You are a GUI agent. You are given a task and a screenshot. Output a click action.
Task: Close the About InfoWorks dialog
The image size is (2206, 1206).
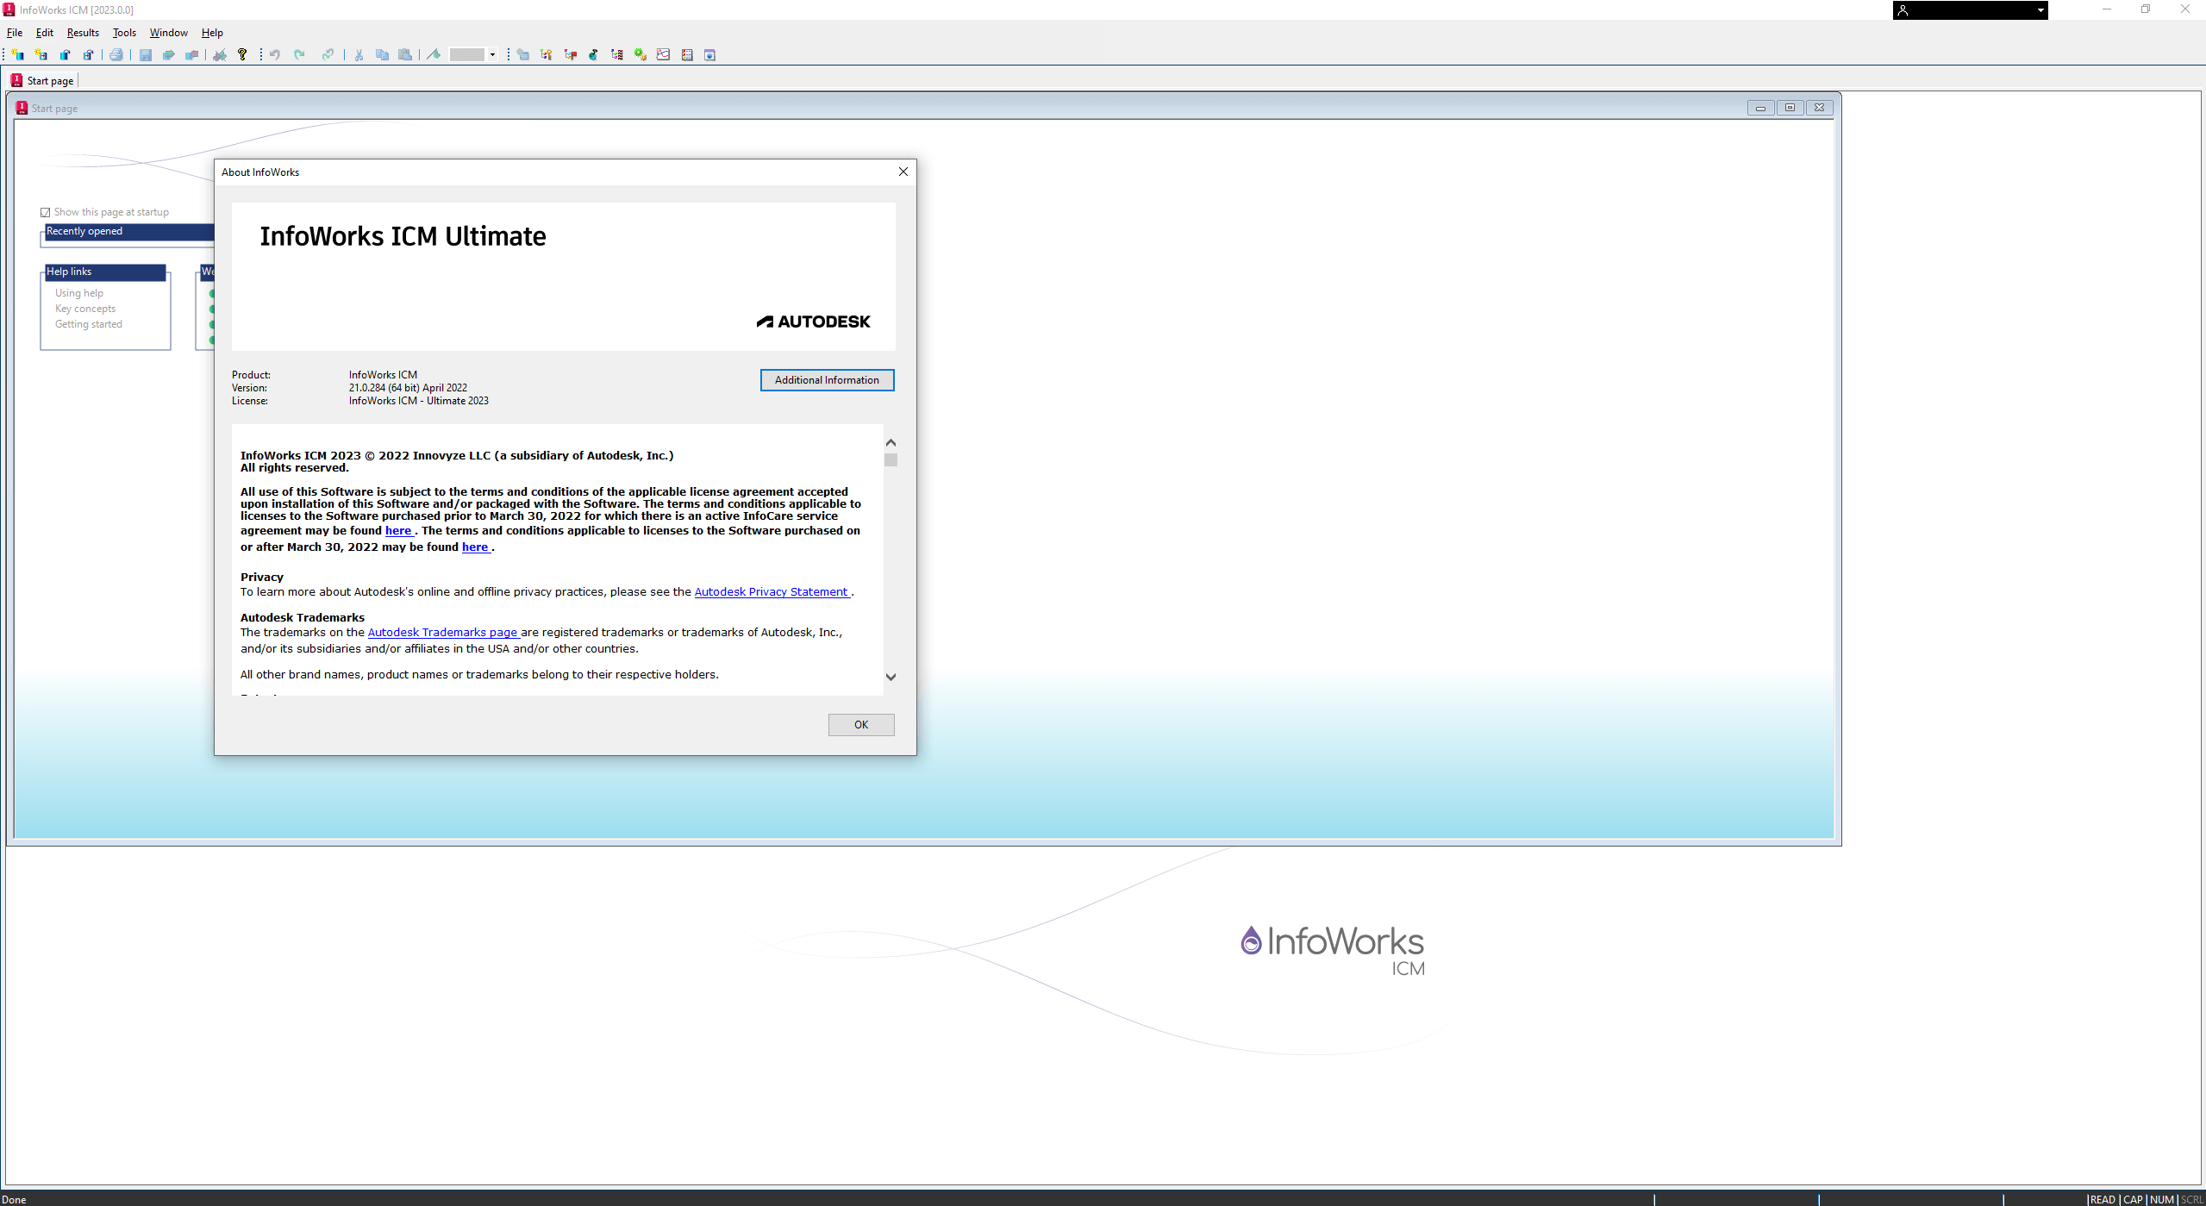pos(903,172)
